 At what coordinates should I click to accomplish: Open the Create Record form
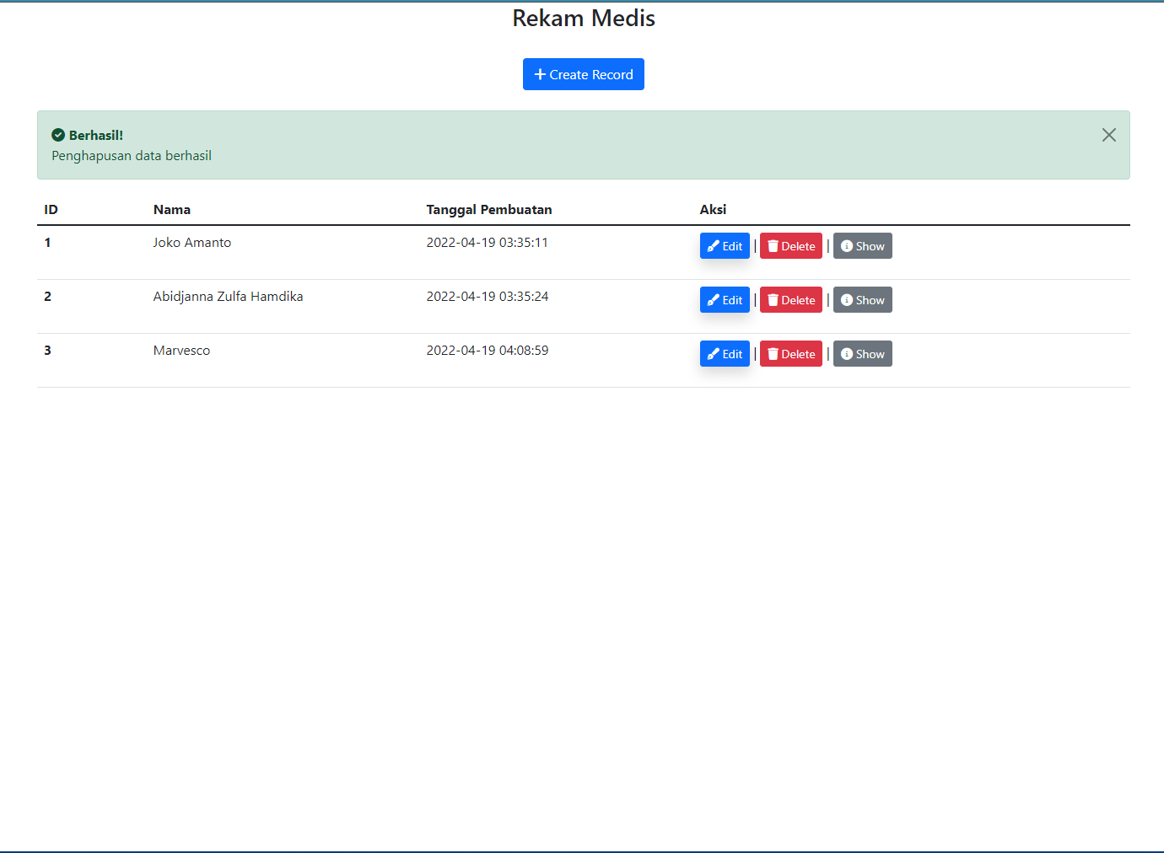(x=583, y=74)
